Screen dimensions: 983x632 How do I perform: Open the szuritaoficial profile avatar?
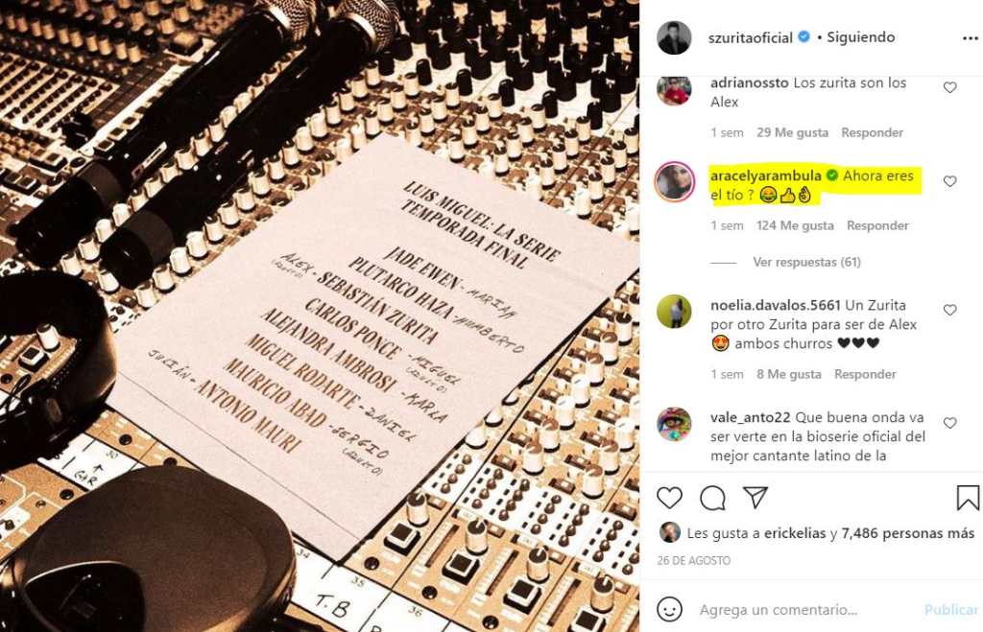[x=674, y=37]
